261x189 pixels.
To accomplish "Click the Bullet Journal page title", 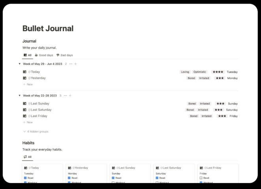I will coord(48,28).
